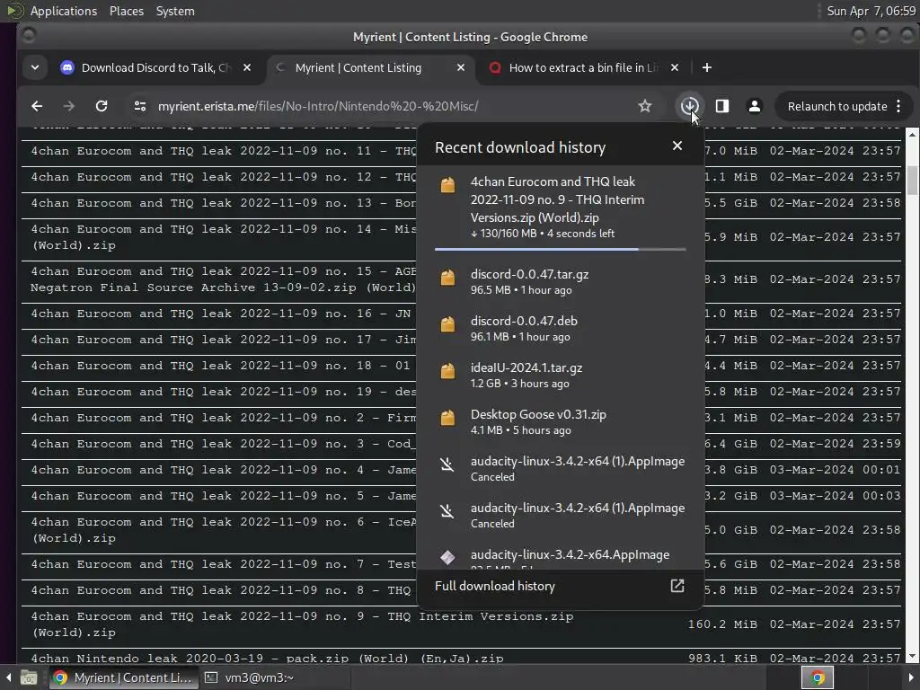Open discord-0.0.47.tar.gz download entry
This screenshot has width=920, height=690.
coord(561,281)
